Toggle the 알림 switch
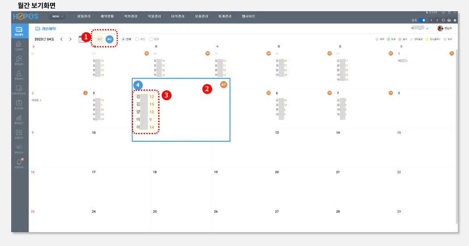Image resolution: width=469 pixels, height=246 pixels. click(422, 21)
